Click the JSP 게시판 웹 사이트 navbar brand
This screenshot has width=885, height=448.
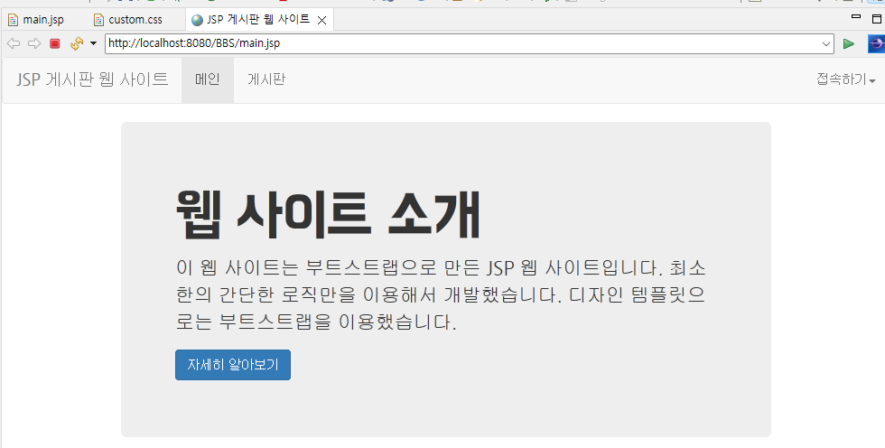(x=92, y=79)
